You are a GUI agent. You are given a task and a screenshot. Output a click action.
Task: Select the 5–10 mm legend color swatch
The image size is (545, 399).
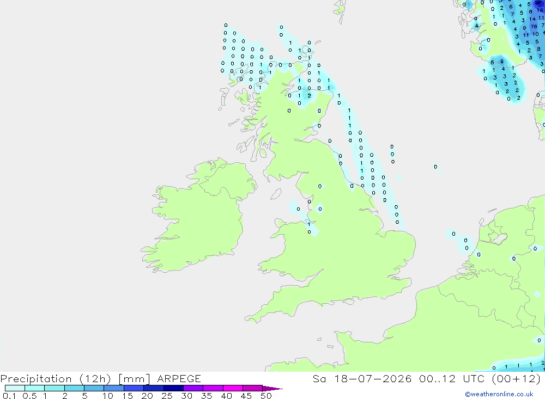94,388
